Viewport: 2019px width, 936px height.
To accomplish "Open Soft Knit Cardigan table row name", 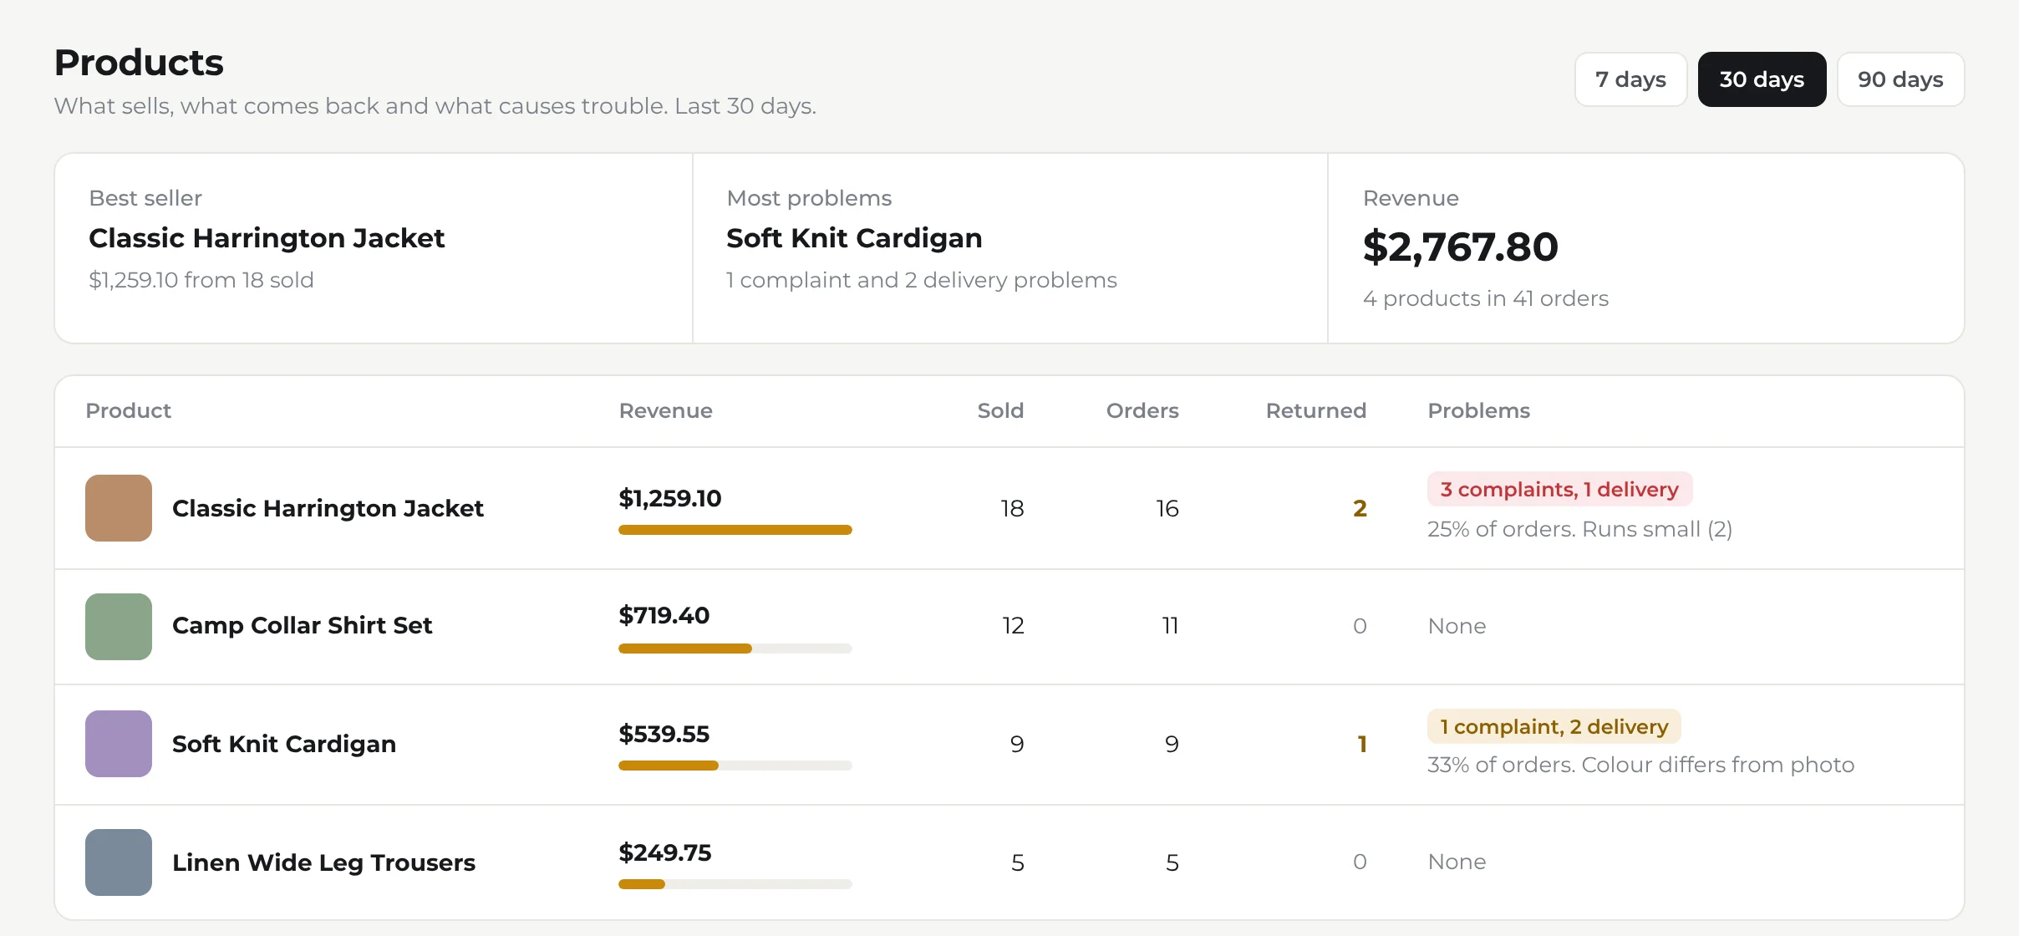I will [x=284, y=744].
